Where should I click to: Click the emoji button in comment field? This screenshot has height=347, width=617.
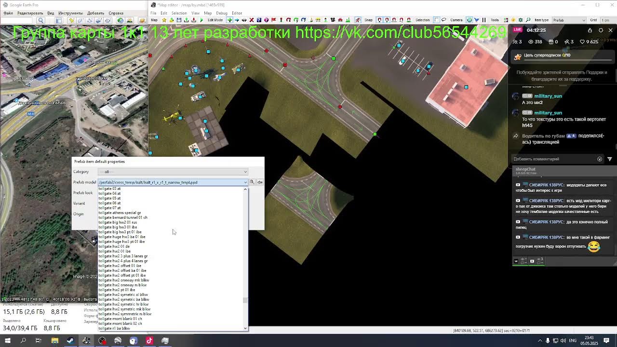click(x=600, y=159)
